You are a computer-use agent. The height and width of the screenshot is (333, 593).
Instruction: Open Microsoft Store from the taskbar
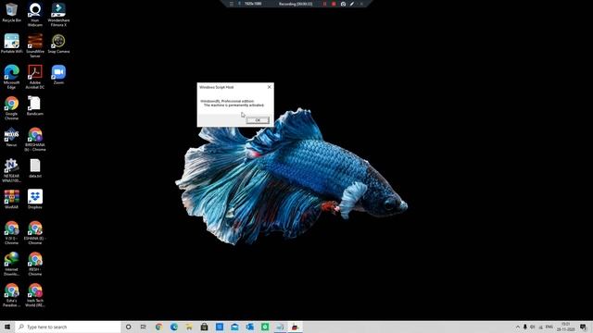(x=204, y=327)
